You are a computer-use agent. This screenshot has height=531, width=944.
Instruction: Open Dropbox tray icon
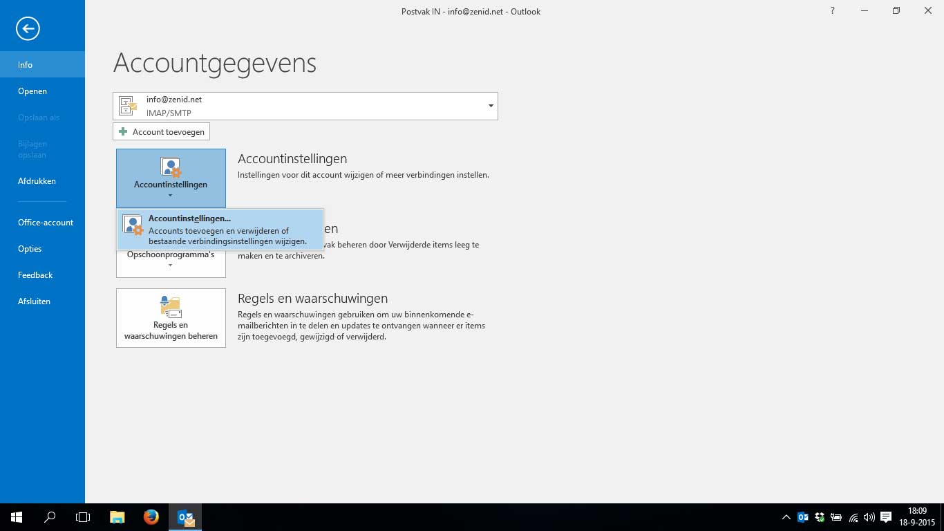820,517
